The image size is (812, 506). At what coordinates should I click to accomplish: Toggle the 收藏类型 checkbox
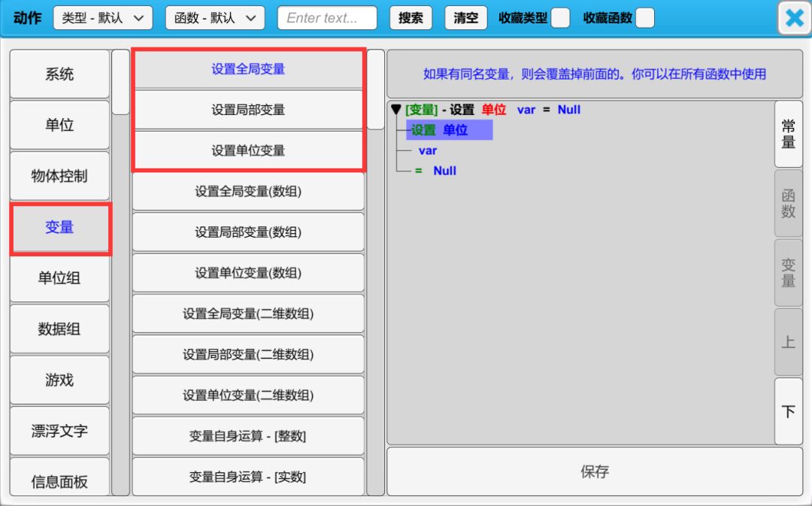tap(560, 18)
